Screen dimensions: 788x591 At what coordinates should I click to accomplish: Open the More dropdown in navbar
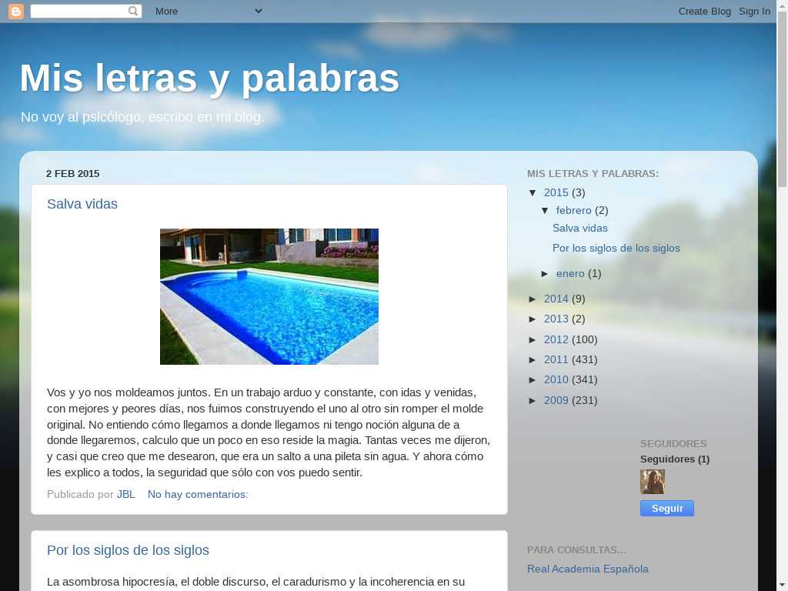[x=208, y=11]
